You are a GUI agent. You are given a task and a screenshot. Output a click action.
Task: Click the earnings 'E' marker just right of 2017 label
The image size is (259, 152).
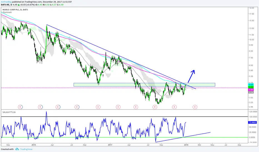pos(118,107)
